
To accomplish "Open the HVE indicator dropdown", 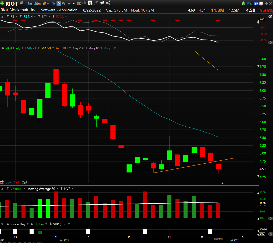I will point(73,189).
